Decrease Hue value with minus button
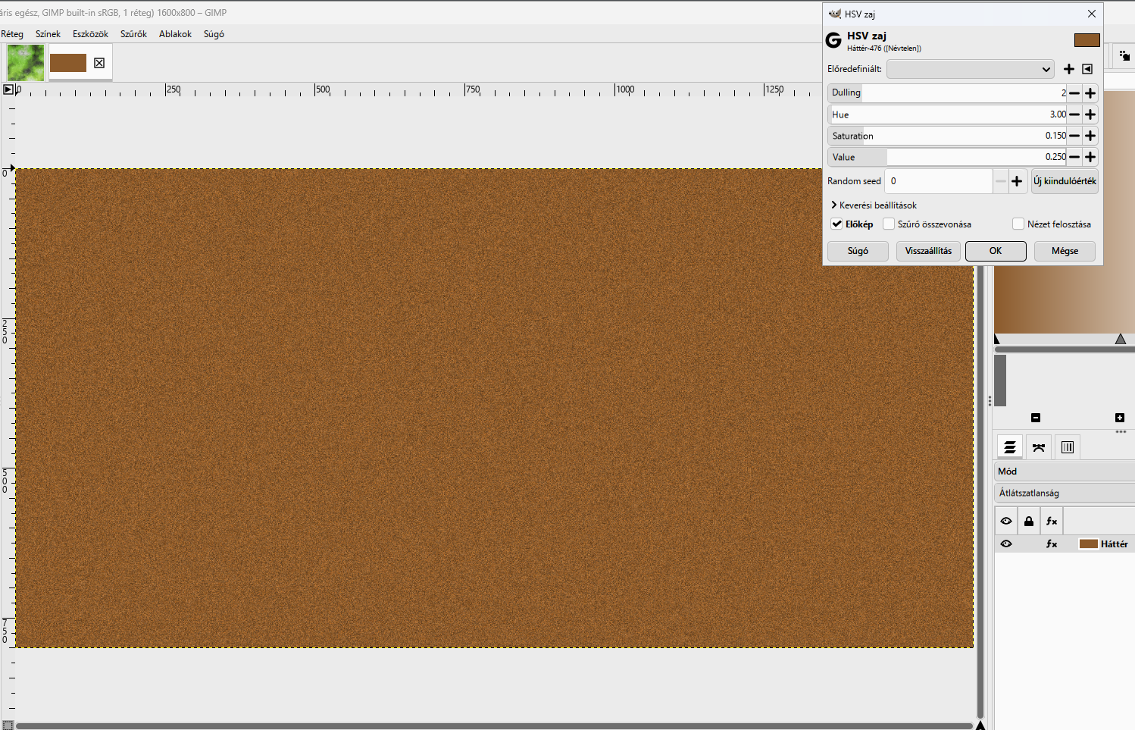This screenshot has width=1135, height=730. (x=1074, y=114)
